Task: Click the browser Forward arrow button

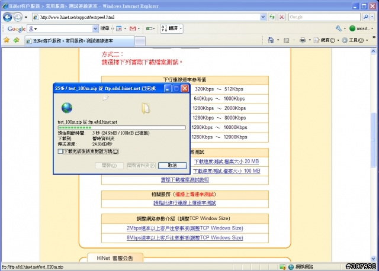Action: point(18,17)
